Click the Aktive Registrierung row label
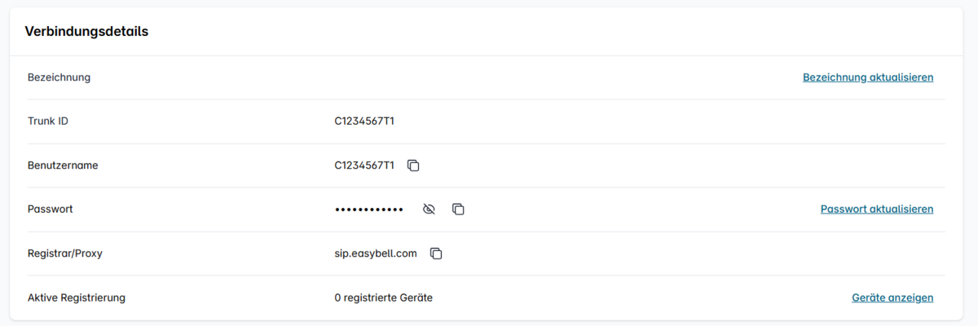 [x=77, y=297]
